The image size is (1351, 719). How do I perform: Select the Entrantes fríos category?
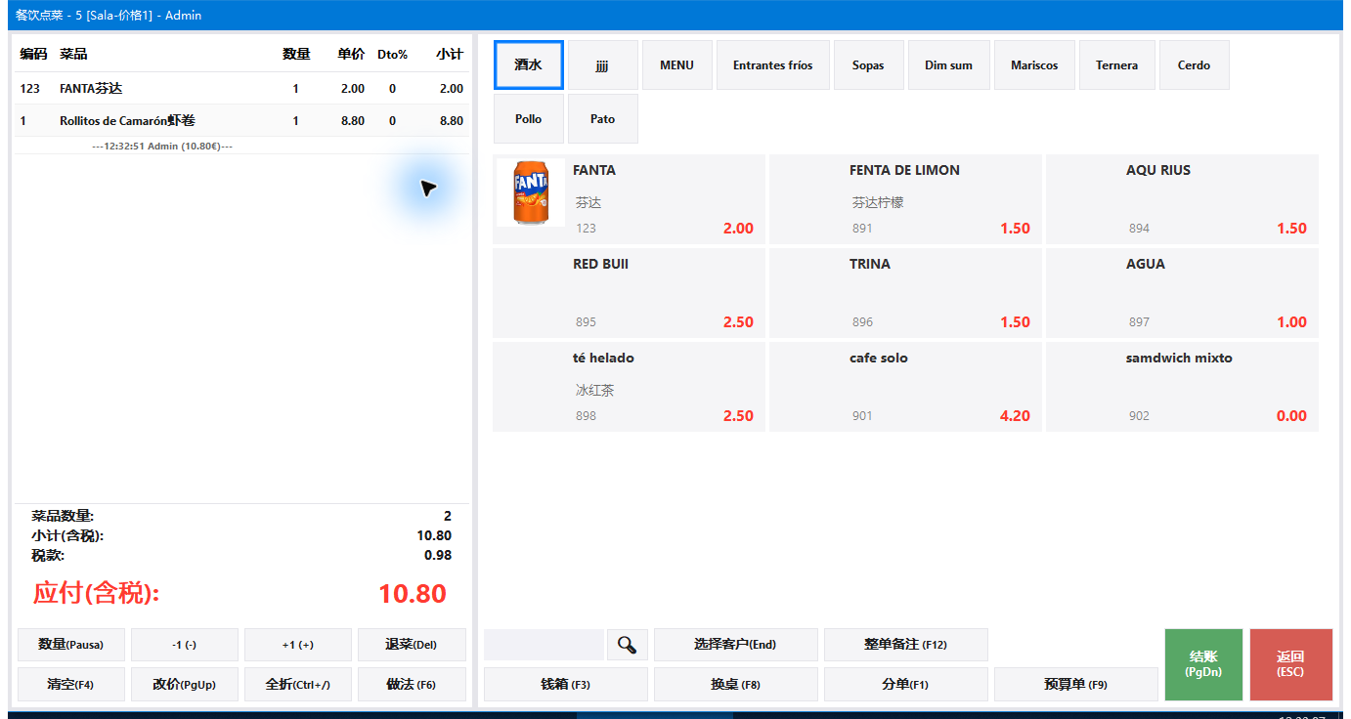click(x=773, y=65)
